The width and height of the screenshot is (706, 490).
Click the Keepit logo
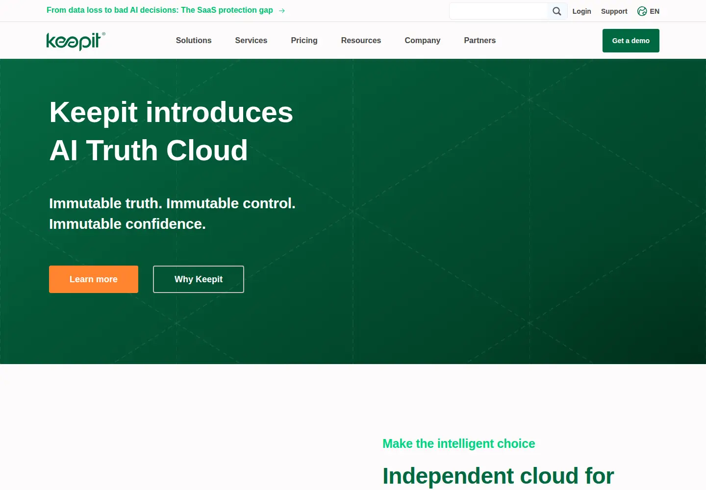click(76, 41)
